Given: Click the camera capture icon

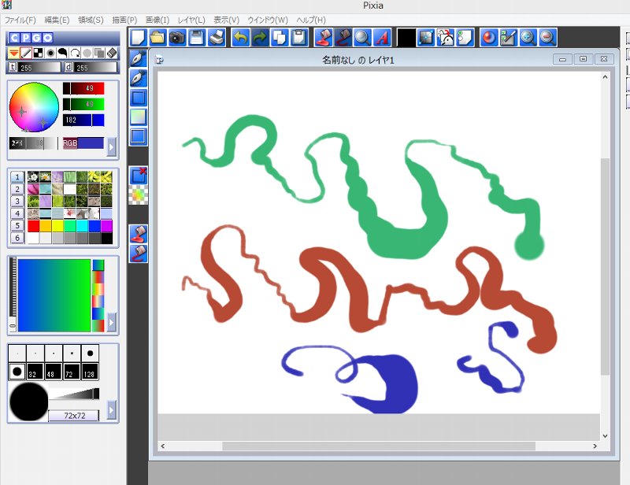Looking at the screenshot, I should click(176, 37).
